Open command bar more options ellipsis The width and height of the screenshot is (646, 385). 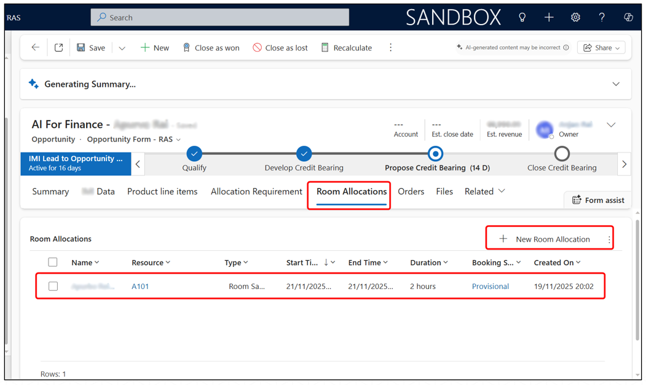(x=390, y=47)
